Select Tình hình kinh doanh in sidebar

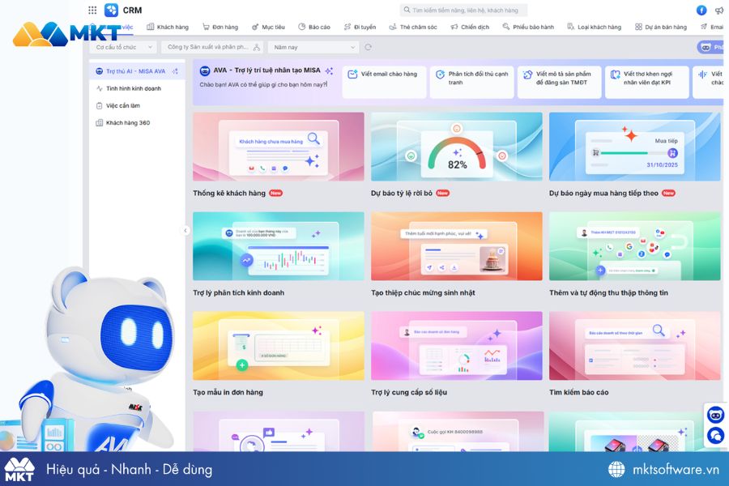137,88
